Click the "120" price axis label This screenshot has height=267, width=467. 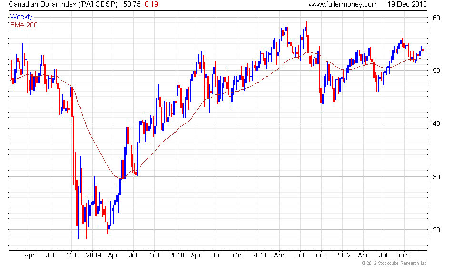click(435, 230)
